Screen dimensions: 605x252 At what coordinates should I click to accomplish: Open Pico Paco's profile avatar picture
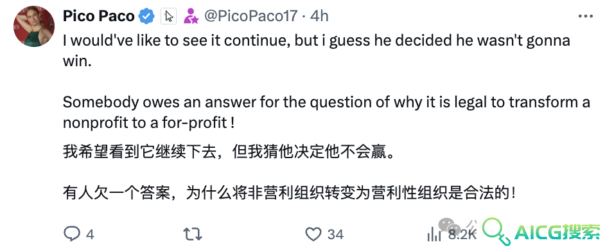point(34,26)
